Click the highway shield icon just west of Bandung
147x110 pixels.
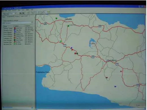[x=93, y=57]
